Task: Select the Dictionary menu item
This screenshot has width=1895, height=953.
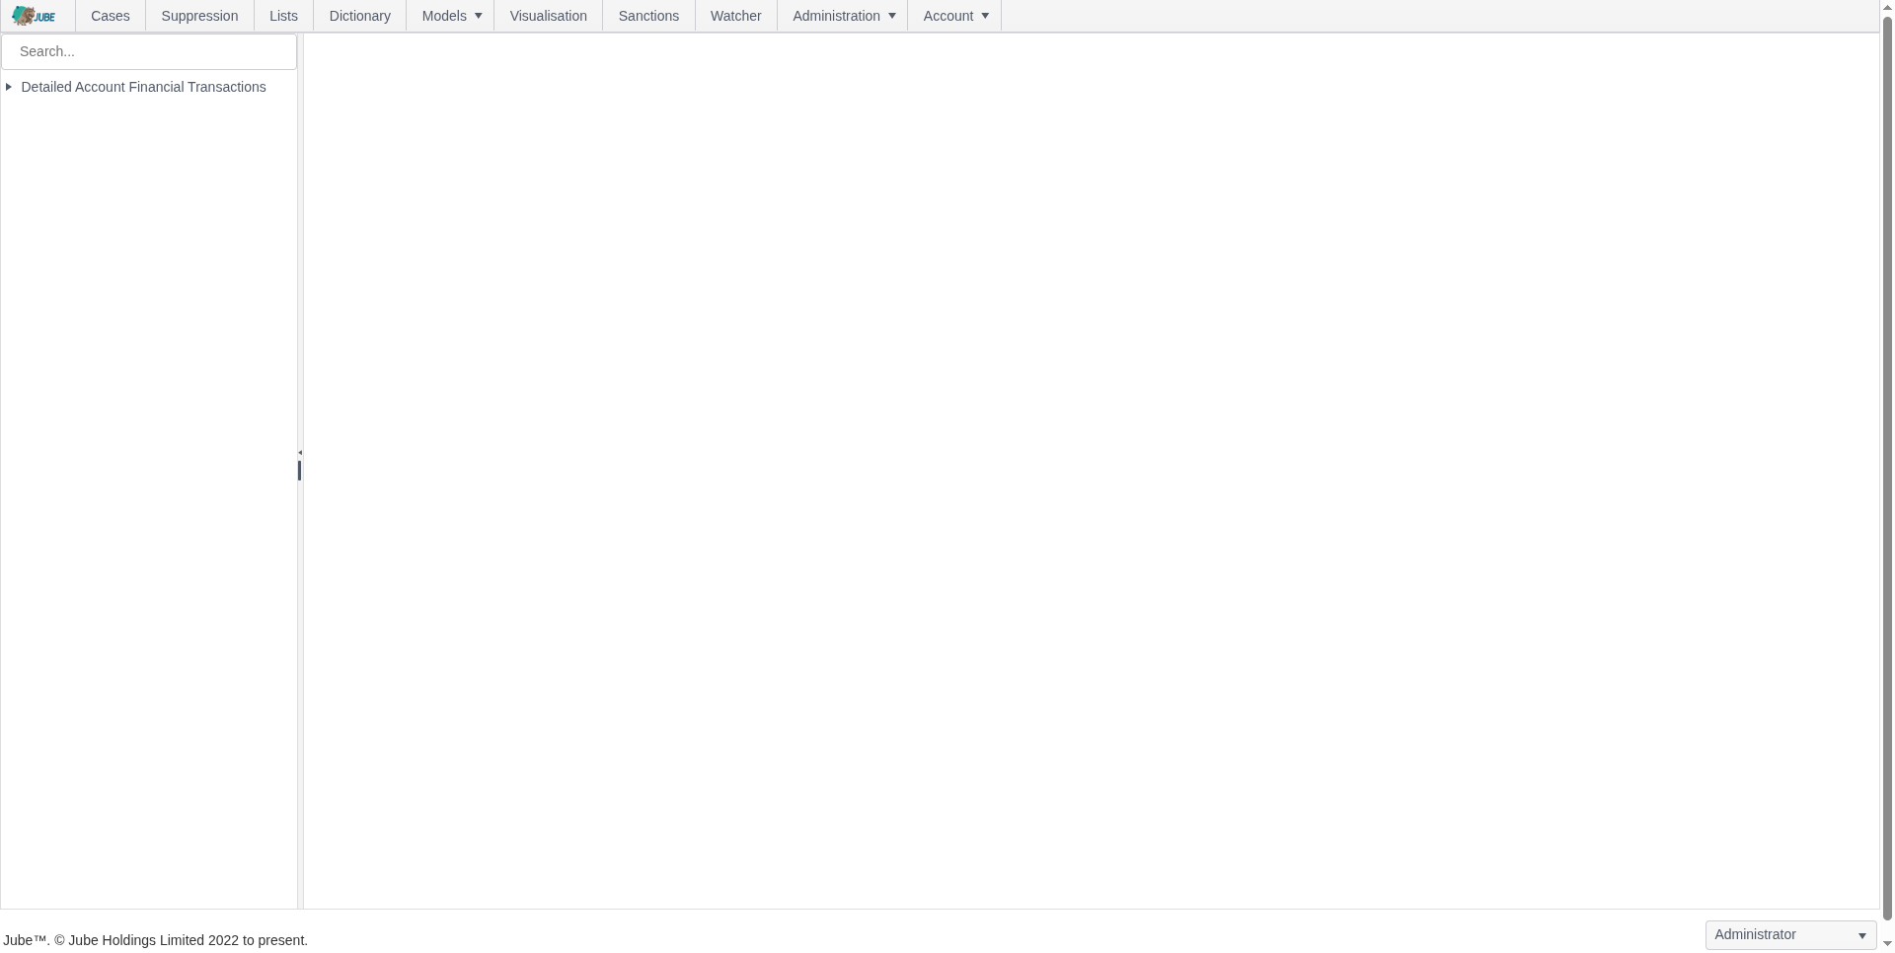Action: pyautogui.click(x=359, y=16)
